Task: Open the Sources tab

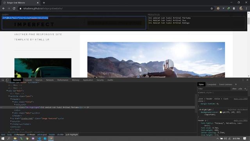Action: 39,80
